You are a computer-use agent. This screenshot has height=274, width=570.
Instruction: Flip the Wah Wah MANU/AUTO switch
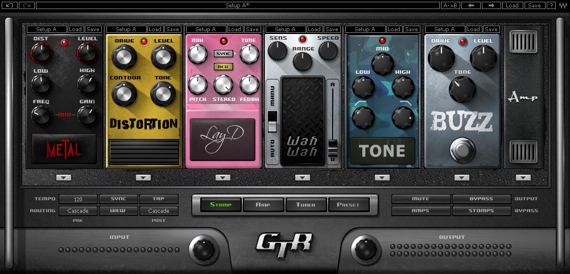point(272,122)
